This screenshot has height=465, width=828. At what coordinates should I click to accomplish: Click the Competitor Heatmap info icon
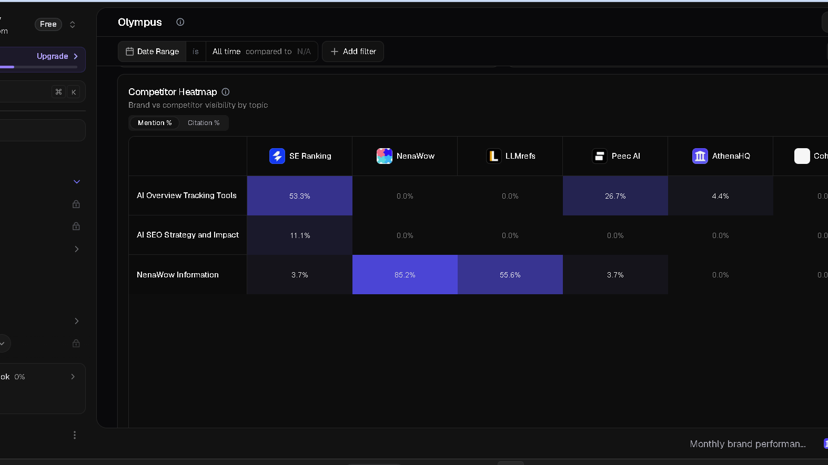coord(225,92)
